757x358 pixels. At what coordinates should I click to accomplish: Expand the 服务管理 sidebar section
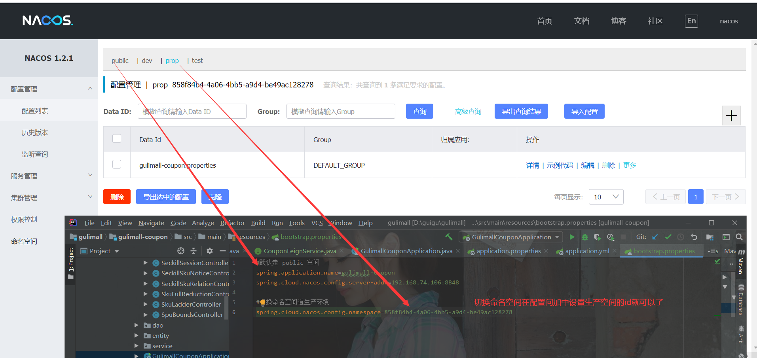click(x=90, y=175)
